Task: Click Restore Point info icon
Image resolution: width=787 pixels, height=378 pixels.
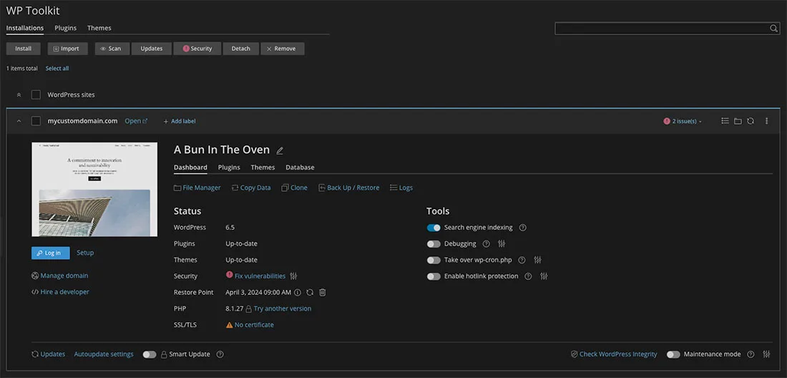Action: point(297,292)
